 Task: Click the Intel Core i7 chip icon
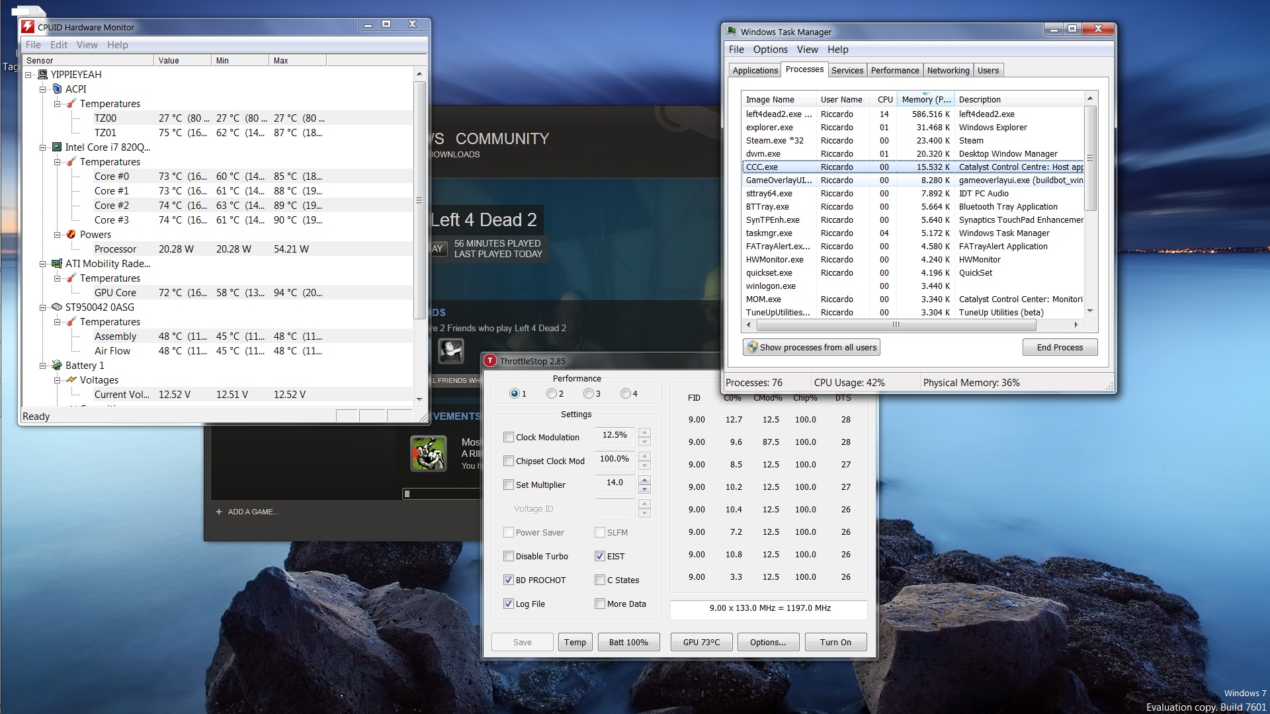point(57,147)
